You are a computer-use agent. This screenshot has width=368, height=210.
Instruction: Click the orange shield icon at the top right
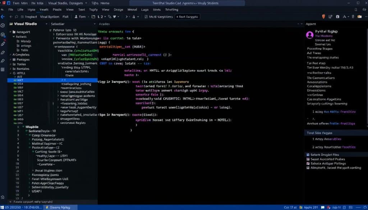tap(323, 17)
